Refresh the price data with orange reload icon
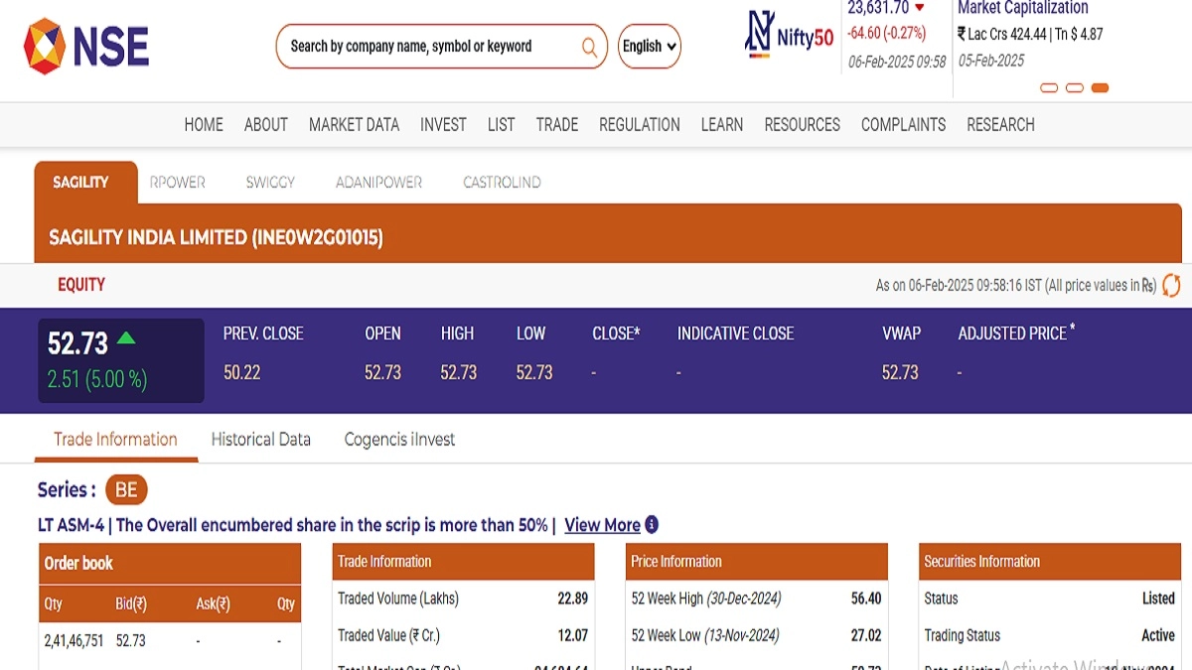The width and height of the screenshot is (1192, 670). point(1171,285)
